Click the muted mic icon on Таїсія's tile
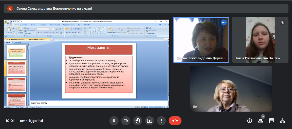Screen dimensions: 292x129 (283, 22)
